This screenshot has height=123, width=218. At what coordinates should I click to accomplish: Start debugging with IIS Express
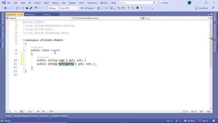point(87,8)
